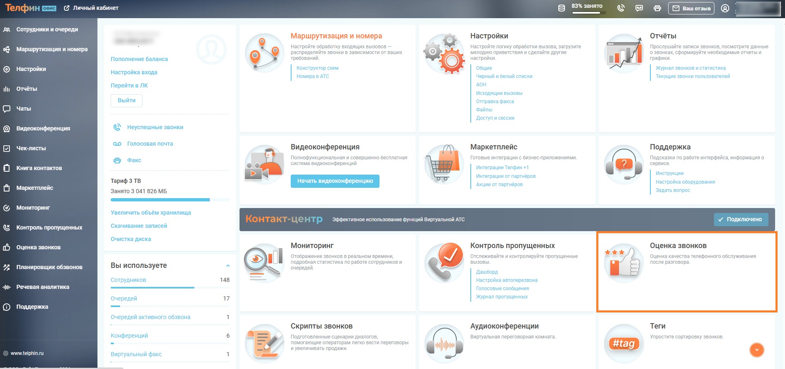
Task: Click the printer fax icon in header
Action: (657, 8)
